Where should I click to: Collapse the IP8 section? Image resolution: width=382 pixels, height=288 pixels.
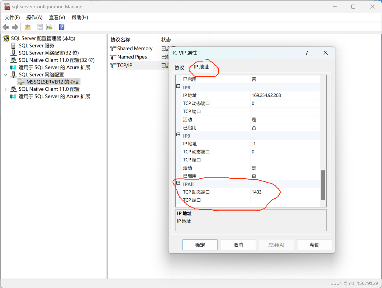[178, 86]
